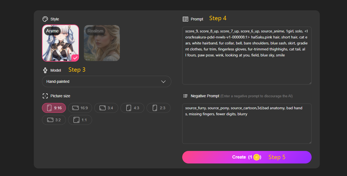Image resolution: width=347 pixels, height=176 pixels.
Task: Click the gold coin icon on Create
Action: [256, 157]
